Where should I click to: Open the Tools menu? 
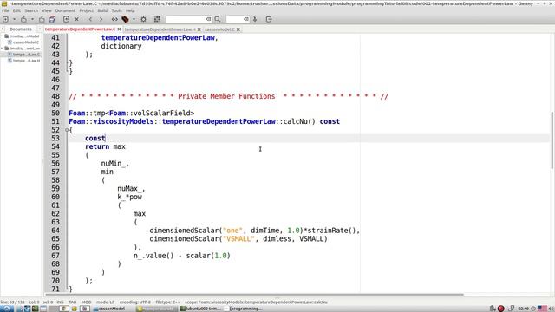point(116,10)
